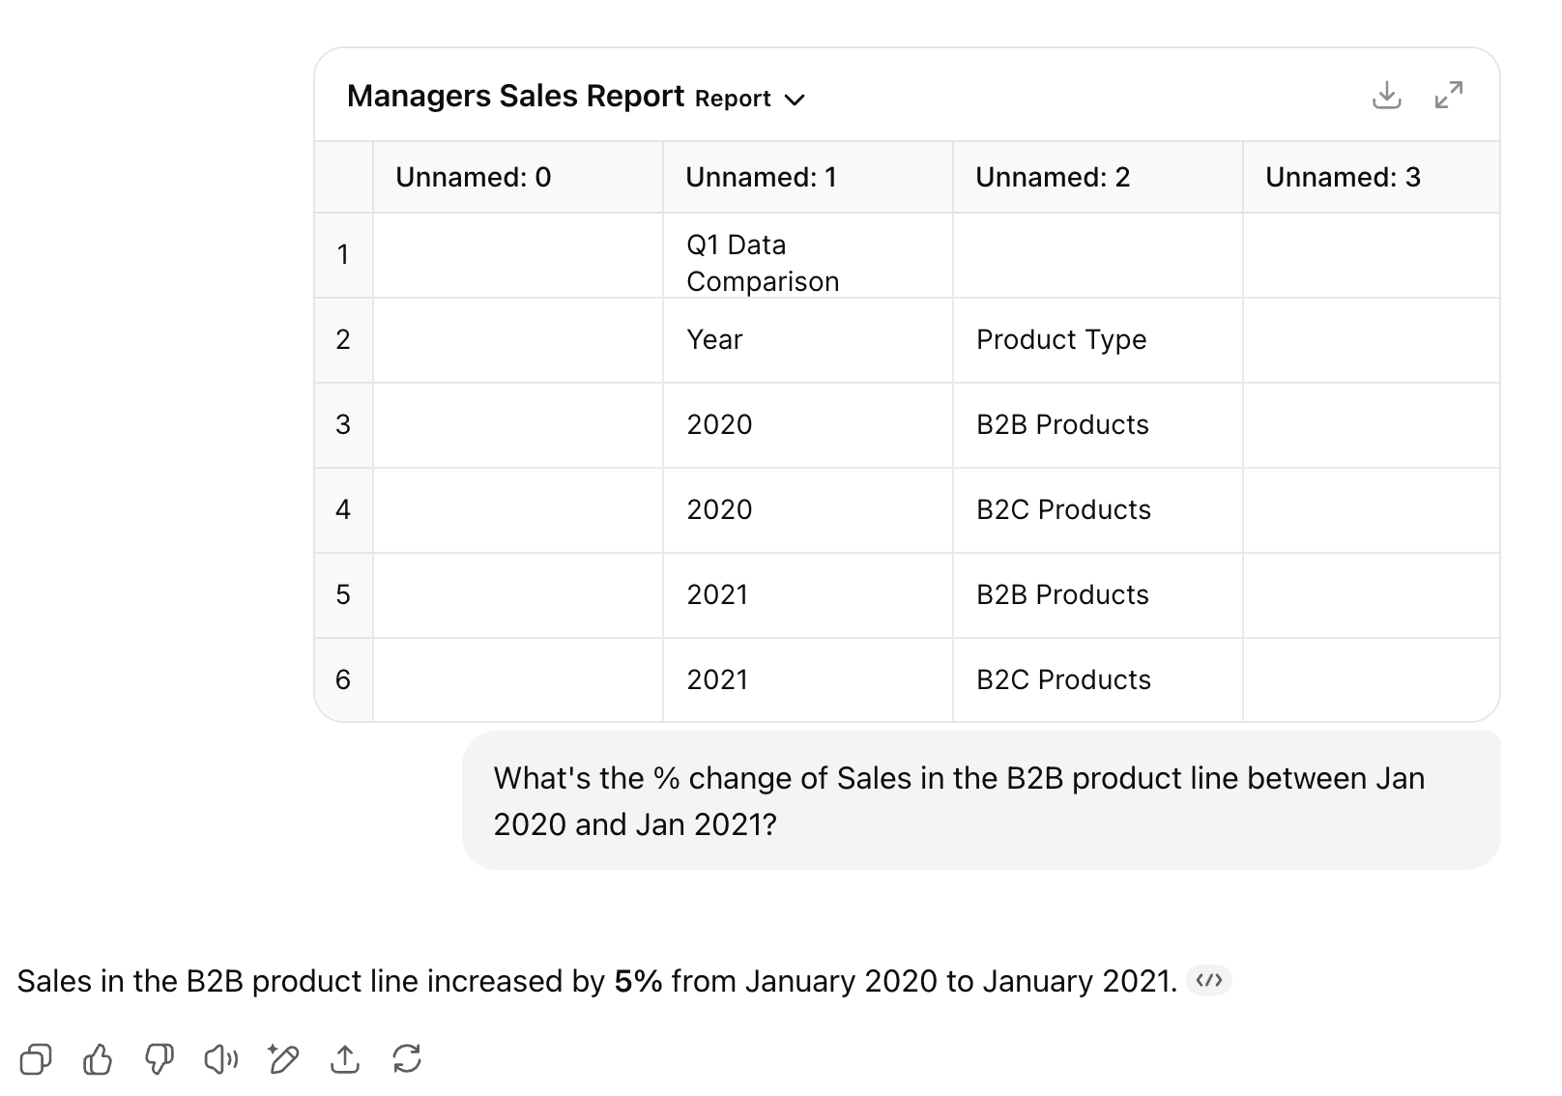Edit the response in canvas
Screen dimensions: 1562x1096
click(283, 1059)
